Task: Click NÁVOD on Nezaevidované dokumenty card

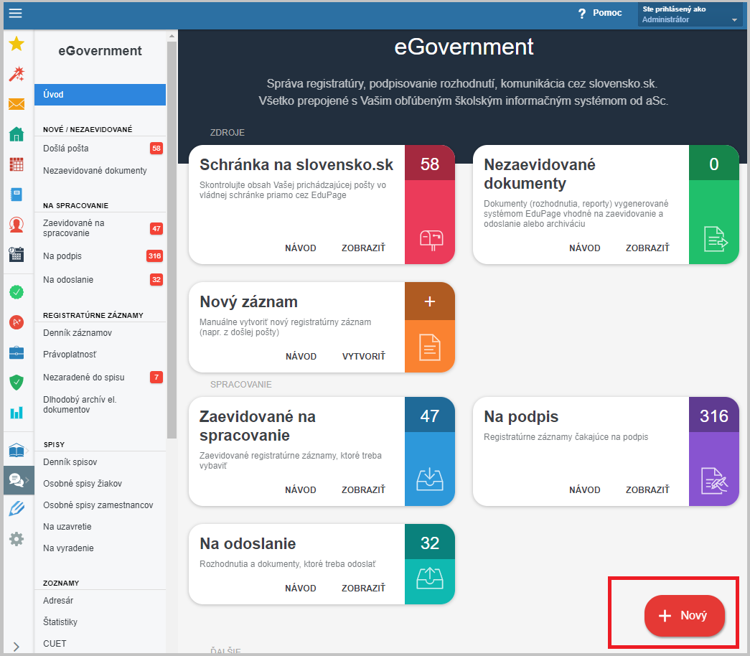Action: 584,248
